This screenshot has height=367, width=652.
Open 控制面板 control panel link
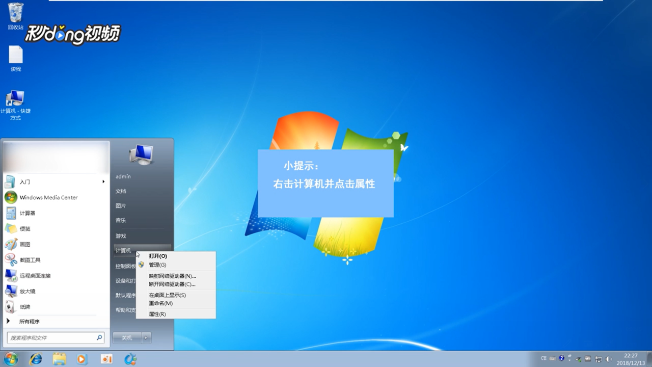coord(126,266)
